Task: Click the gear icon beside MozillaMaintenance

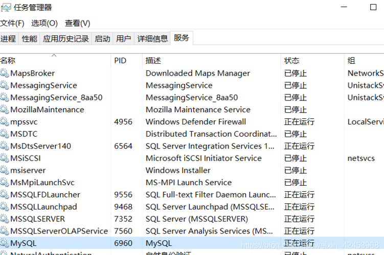Action: click(x=5, y=110)
